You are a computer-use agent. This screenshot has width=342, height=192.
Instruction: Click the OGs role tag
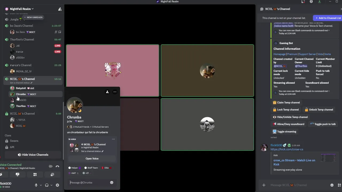tap(106, 168)
